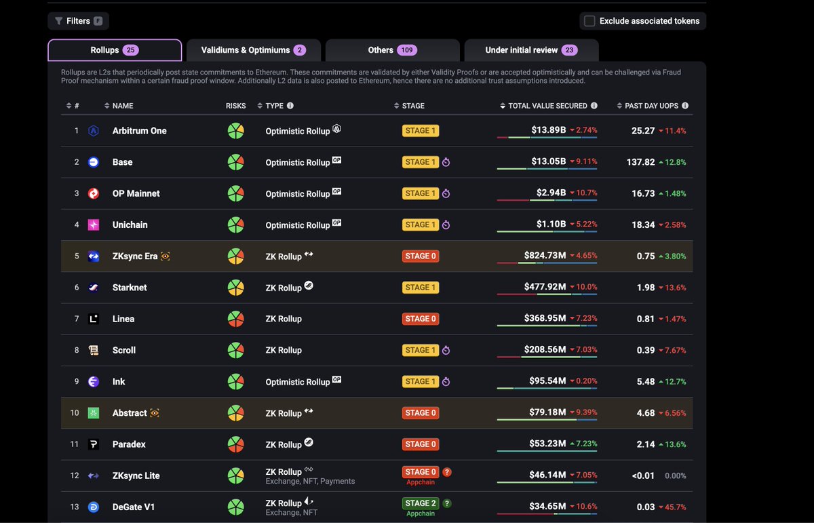This screenshot has height=523, width=814.
Task: Click the green question mark by DeGate V1 stage
Action: point(447,503)
